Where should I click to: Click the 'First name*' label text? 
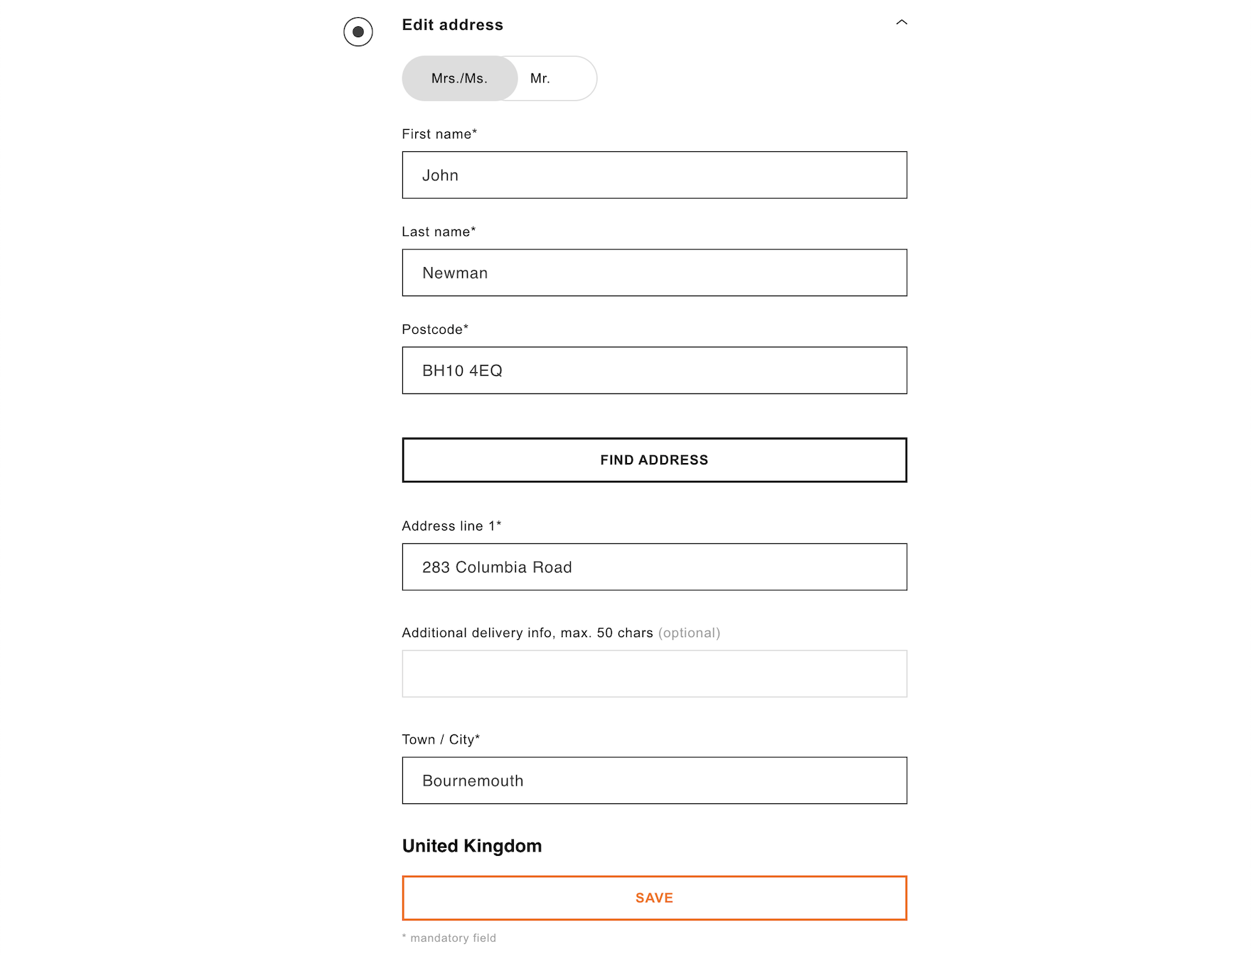click(439, 134)
